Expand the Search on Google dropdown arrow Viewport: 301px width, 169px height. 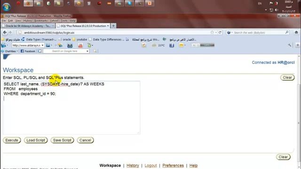87,51
